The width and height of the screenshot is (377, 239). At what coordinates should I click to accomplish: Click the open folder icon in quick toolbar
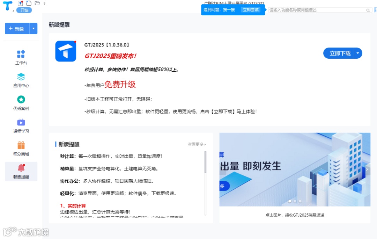pos(37,3)
